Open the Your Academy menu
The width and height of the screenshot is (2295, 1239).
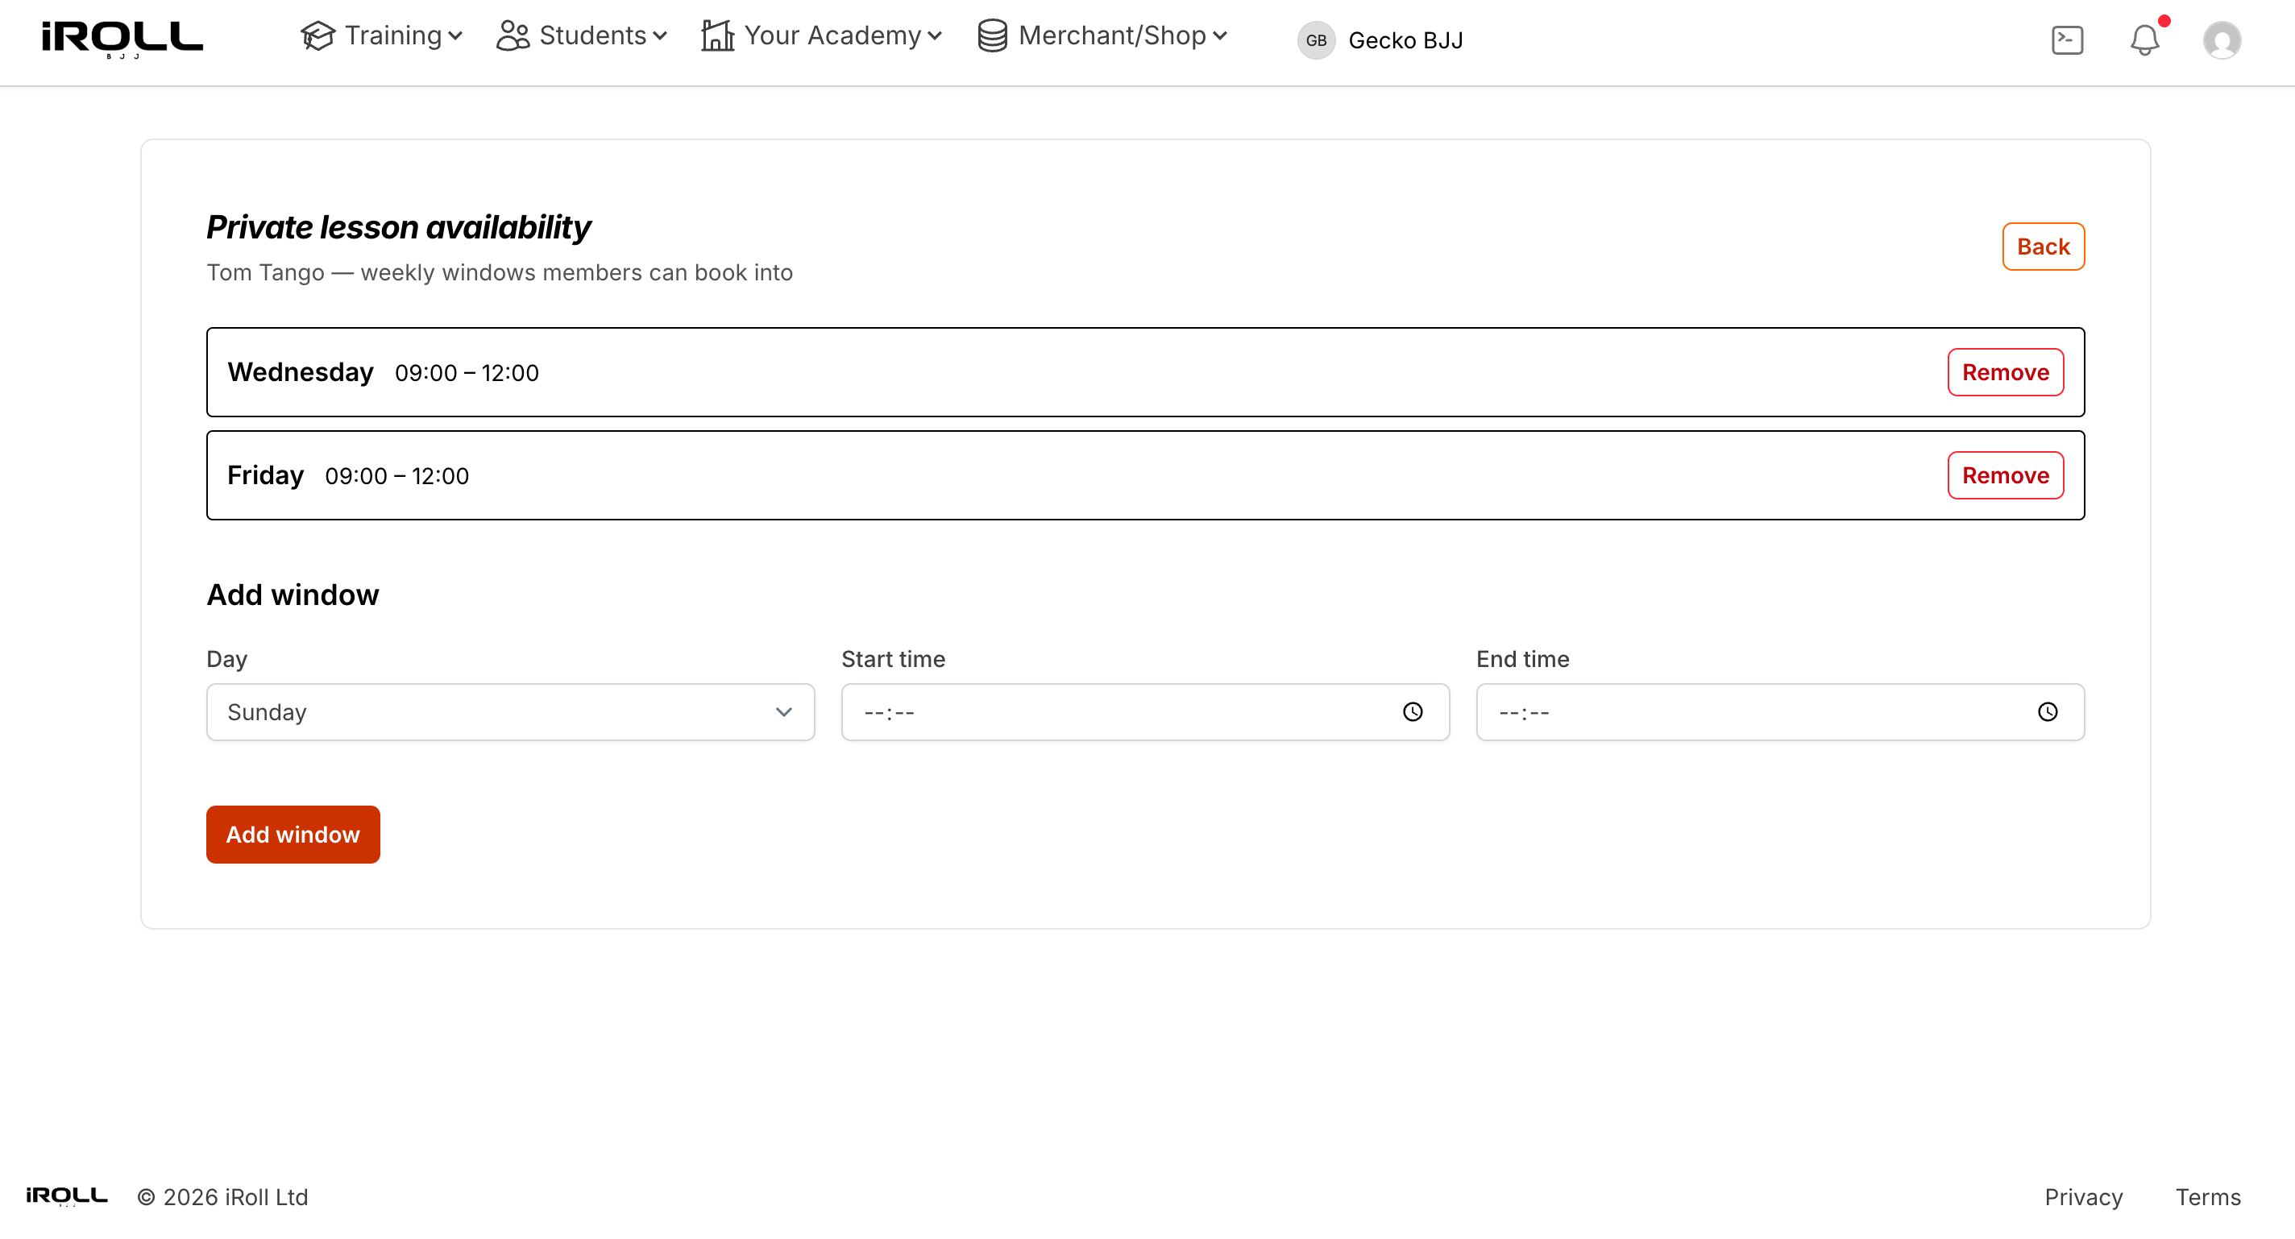[x=821, y=35]
